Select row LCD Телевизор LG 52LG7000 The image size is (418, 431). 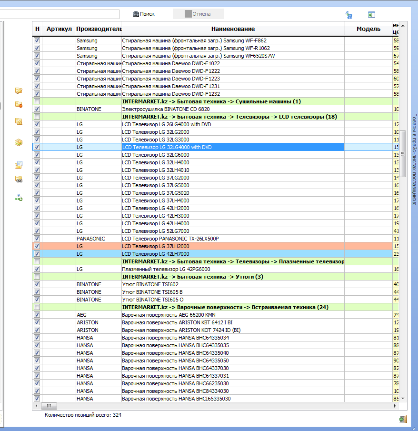tap(216, 231)
